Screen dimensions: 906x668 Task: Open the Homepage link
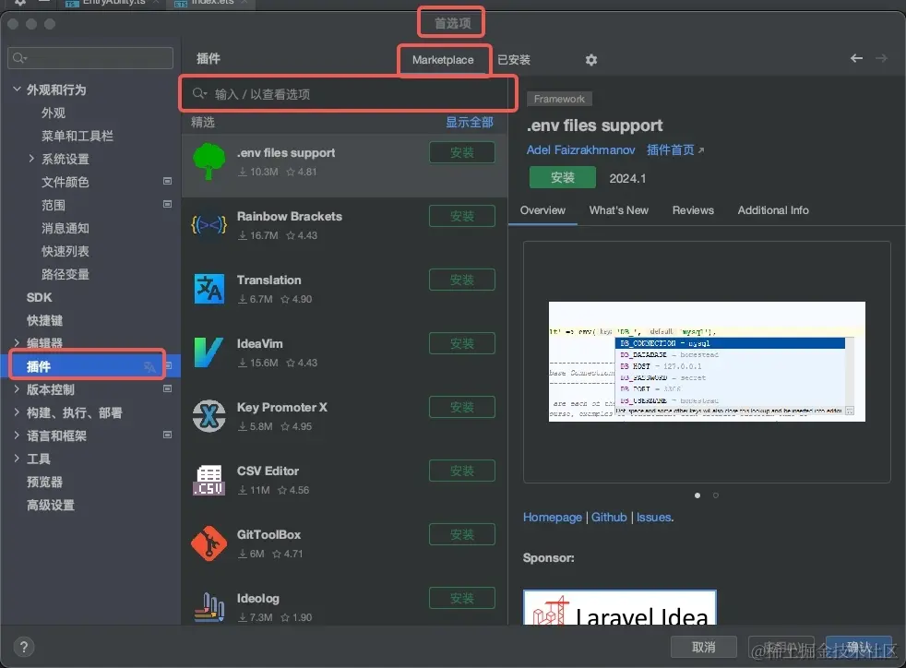point(553,518)
